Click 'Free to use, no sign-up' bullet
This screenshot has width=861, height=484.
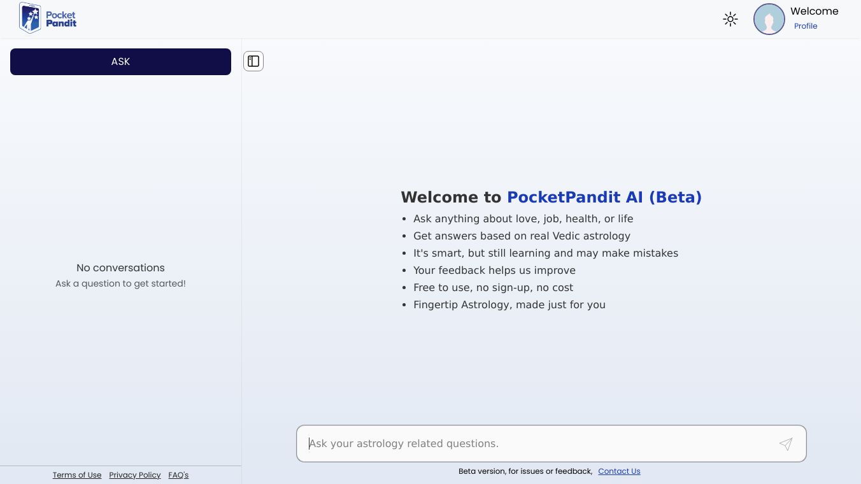coord(494,288)
